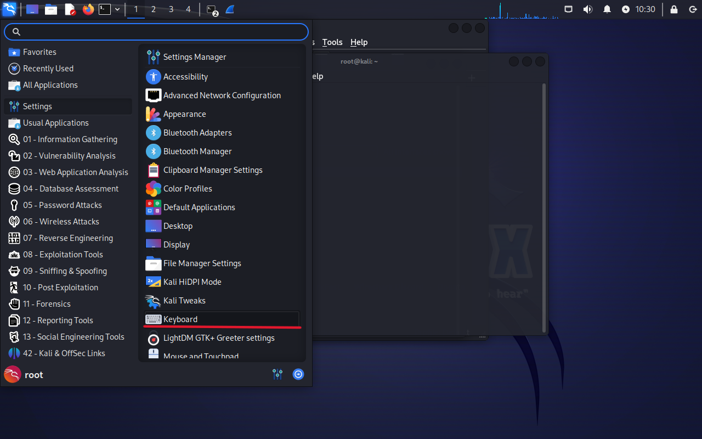702x439 pixels.
Task: Click the show desktop icon in panel
Action: (32, 9)
